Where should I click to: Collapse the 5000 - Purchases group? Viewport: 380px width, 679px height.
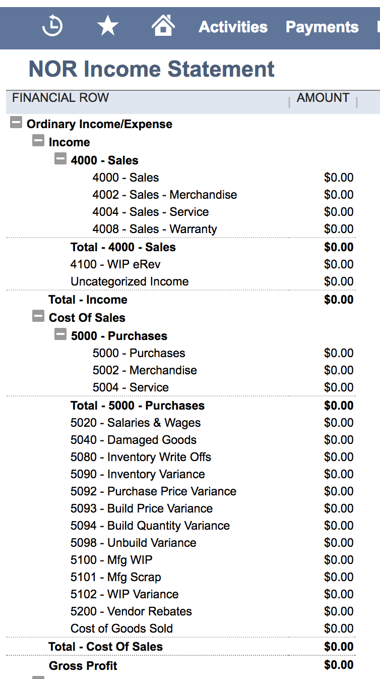click(x=60, y=334)
